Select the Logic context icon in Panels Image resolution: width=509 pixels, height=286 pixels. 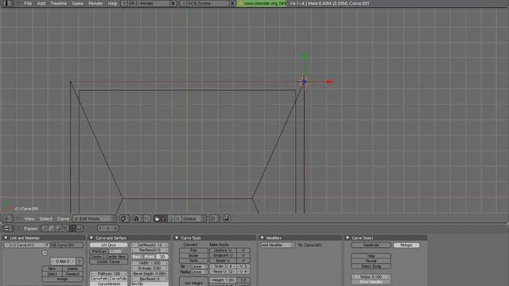tap(44, 228)
